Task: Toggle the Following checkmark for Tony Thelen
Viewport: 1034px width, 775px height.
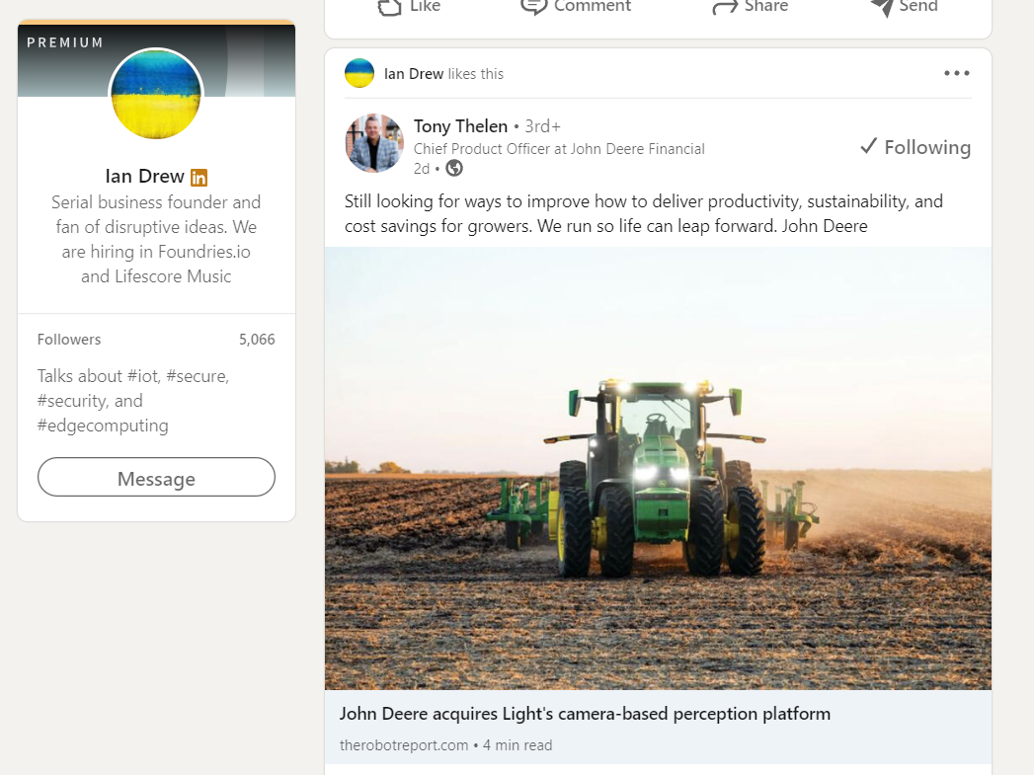Action: pyautogui.click(x=915, y=147)
